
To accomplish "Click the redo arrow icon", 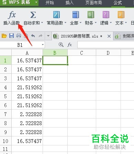I will pyautogui.click(x=41, y=36).
